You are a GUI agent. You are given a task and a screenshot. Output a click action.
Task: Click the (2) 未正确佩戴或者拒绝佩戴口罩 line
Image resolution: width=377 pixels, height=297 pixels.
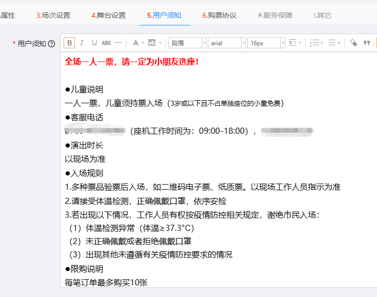click(x=130, y=241)
